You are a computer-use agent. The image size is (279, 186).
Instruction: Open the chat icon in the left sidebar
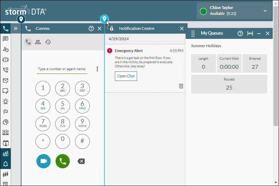pyautogui.click(x=6, y=39)
